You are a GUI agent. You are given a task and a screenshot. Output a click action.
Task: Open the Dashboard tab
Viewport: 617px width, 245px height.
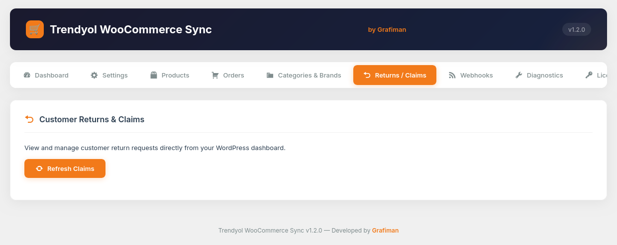point(46,75)
